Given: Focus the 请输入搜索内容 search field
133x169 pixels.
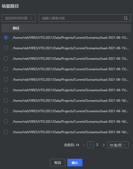Looking at the screenshot, I should [85, 18].
